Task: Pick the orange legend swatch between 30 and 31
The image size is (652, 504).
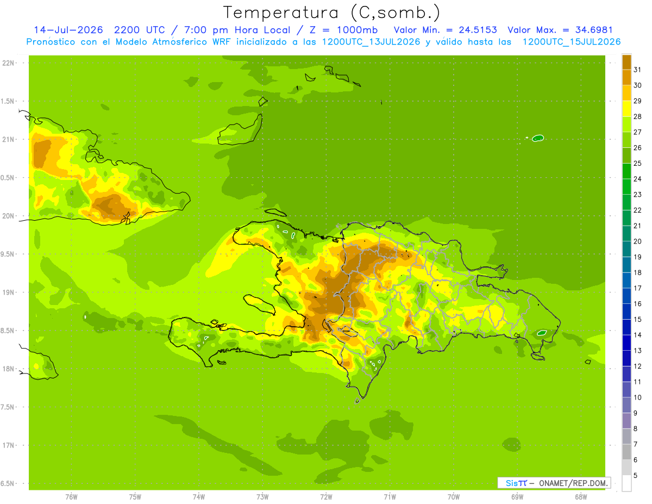Action: click(x=626, y=78)
